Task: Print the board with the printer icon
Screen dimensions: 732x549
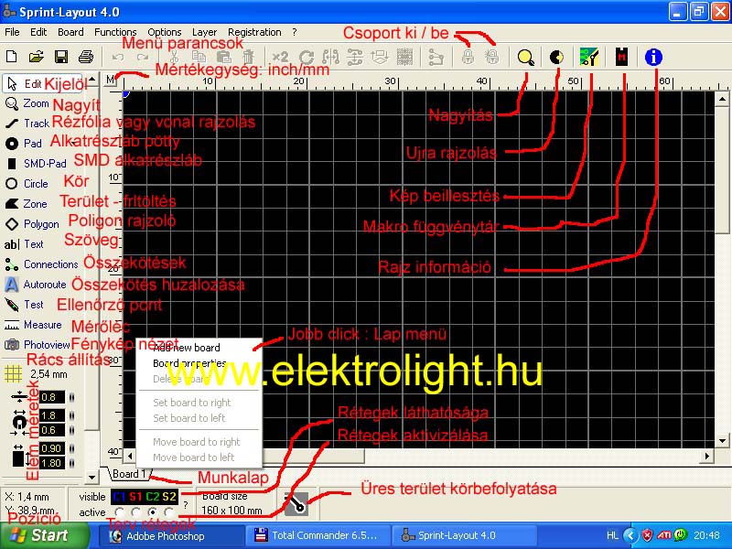Action: 86,57
